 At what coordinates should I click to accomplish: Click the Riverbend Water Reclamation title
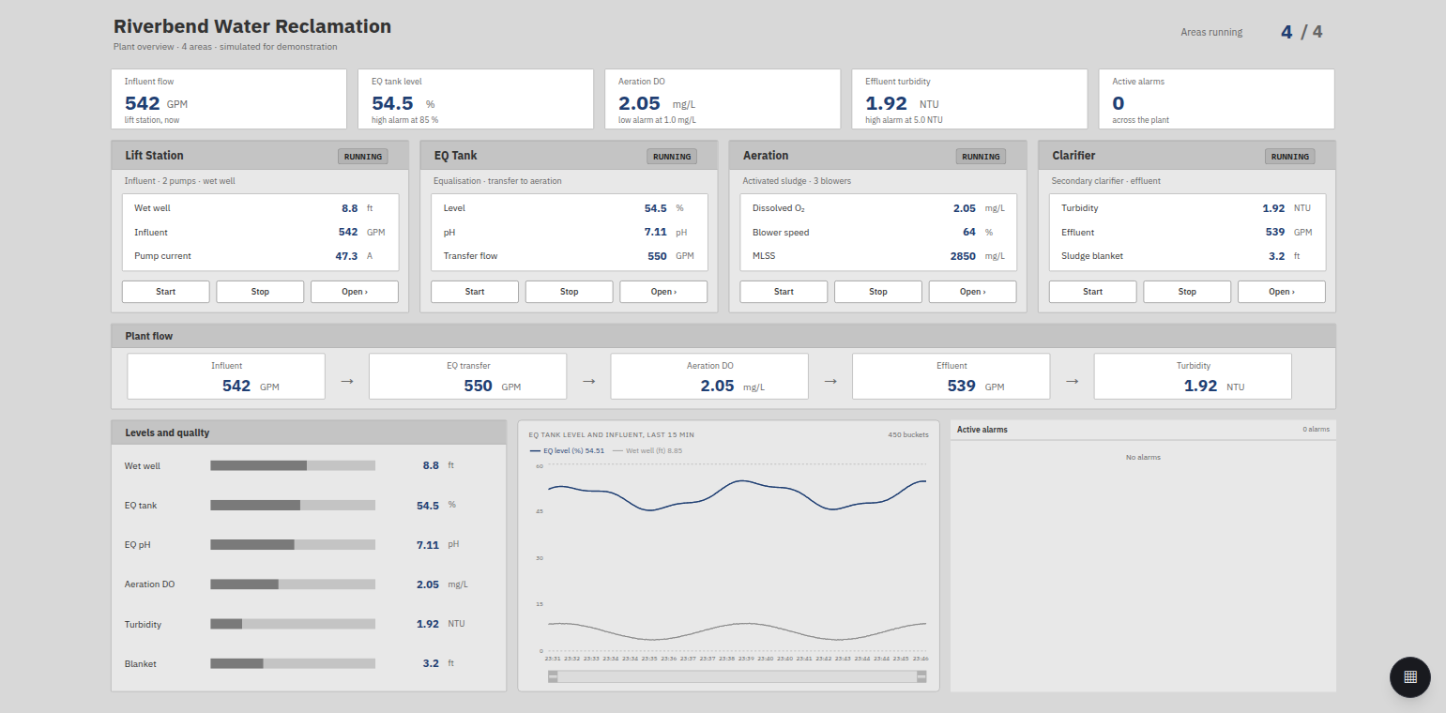coord(252,26)
